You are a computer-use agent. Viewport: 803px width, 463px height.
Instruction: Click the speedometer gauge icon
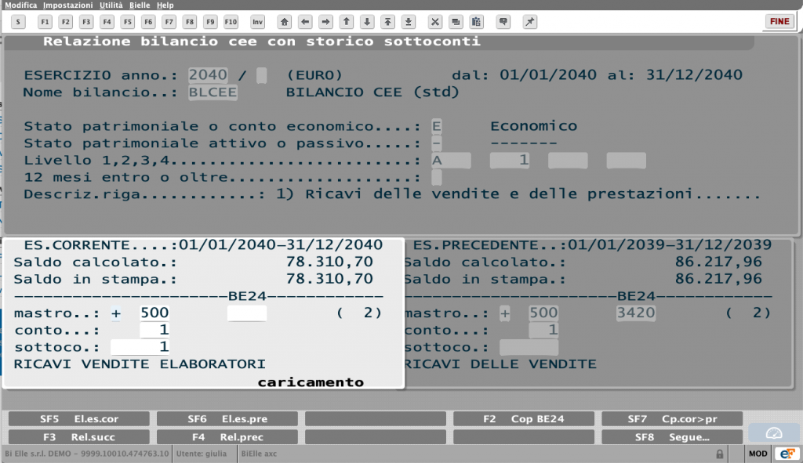click(x=773, y=433)
